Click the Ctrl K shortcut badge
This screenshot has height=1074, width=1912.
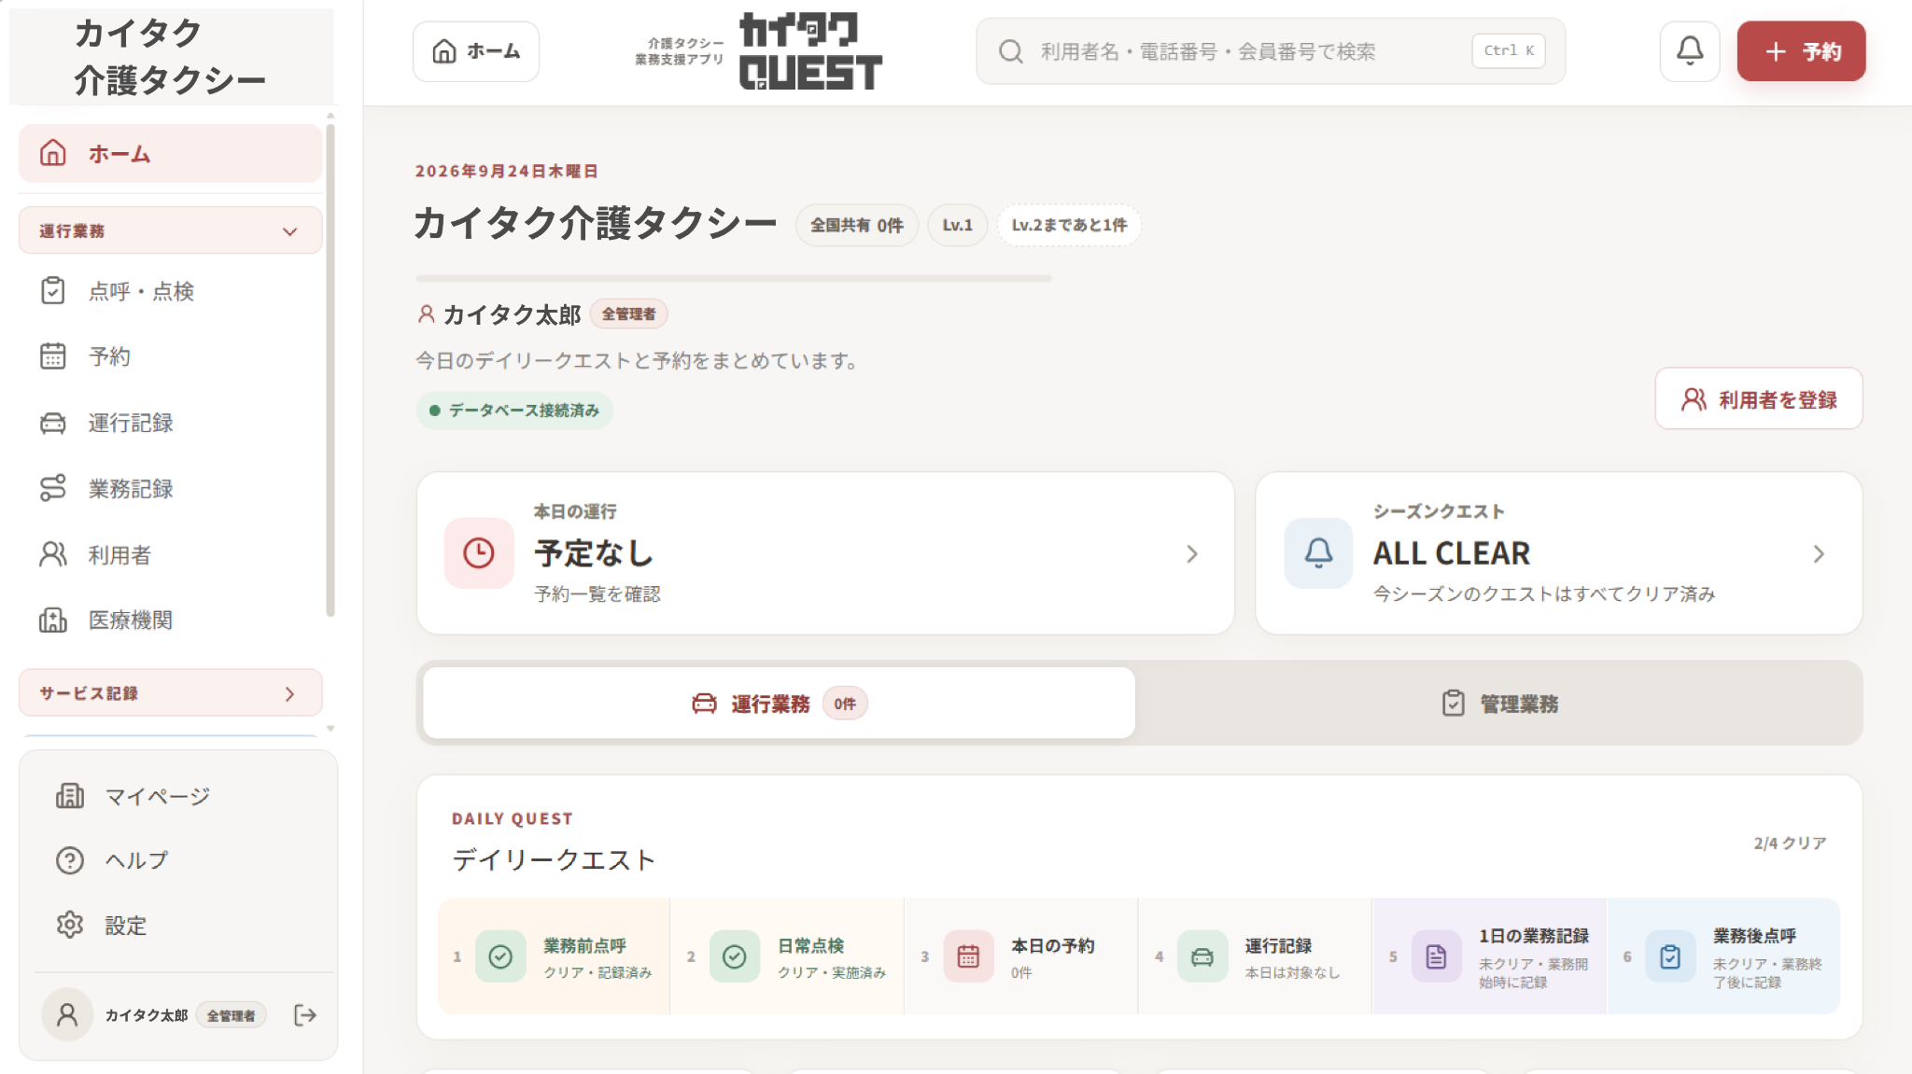1509,50
